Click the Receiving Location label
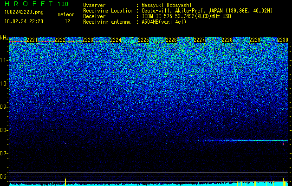The image size is (292, 186). [x=108, y=11]
